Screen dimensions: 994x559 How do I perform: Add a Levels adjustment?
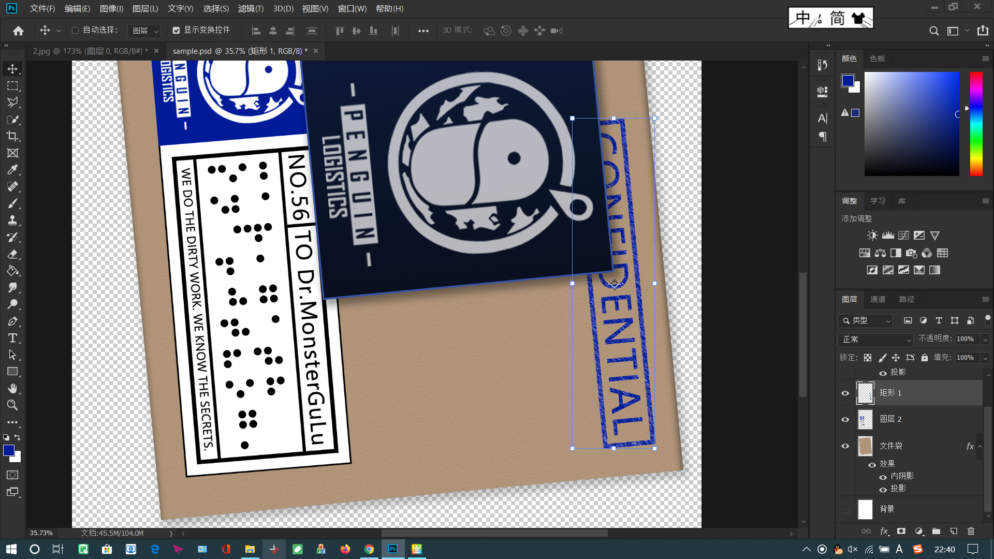(x=888, y=236)
